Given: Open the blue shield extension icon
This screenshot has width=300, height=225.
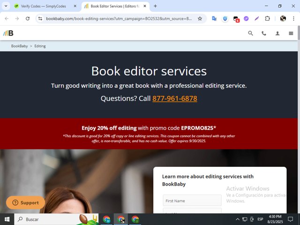Looking at the screenshot, I should point(225,19).
